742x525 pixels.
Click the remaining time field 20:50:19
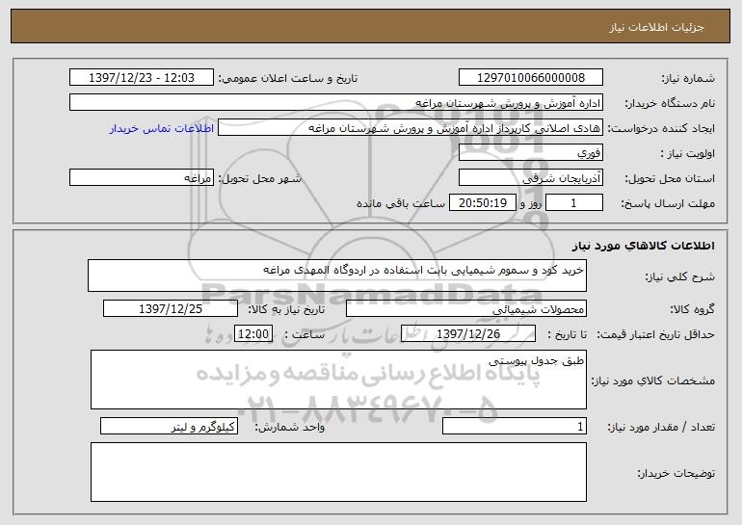pos(482,203)
